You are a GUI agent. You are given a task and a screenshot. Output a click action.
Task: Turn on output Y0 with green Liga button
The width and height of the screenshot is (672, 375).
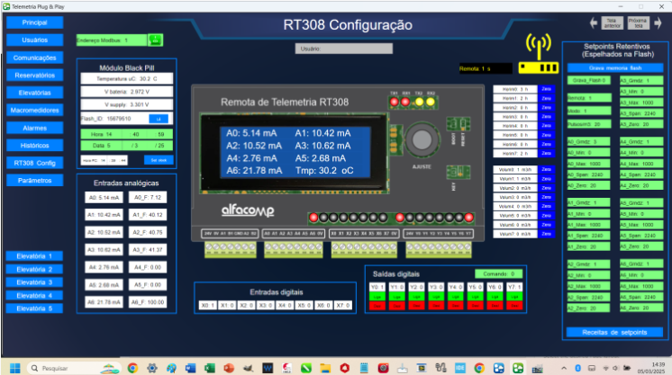[377, 296]
